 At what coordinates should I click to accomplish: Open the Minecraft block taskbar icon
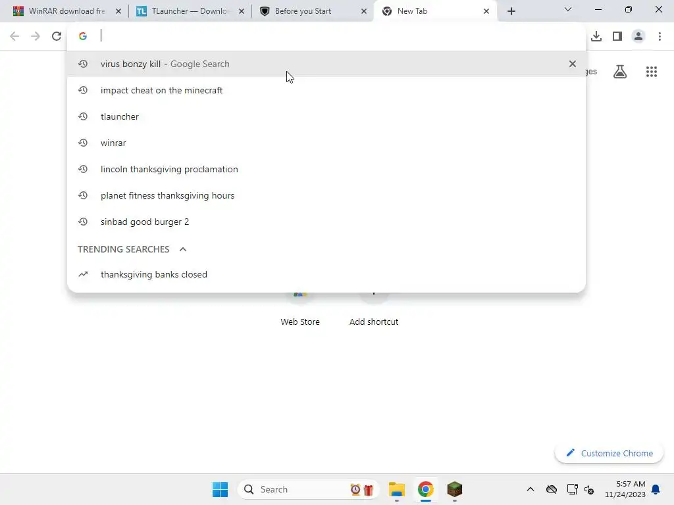454,489
